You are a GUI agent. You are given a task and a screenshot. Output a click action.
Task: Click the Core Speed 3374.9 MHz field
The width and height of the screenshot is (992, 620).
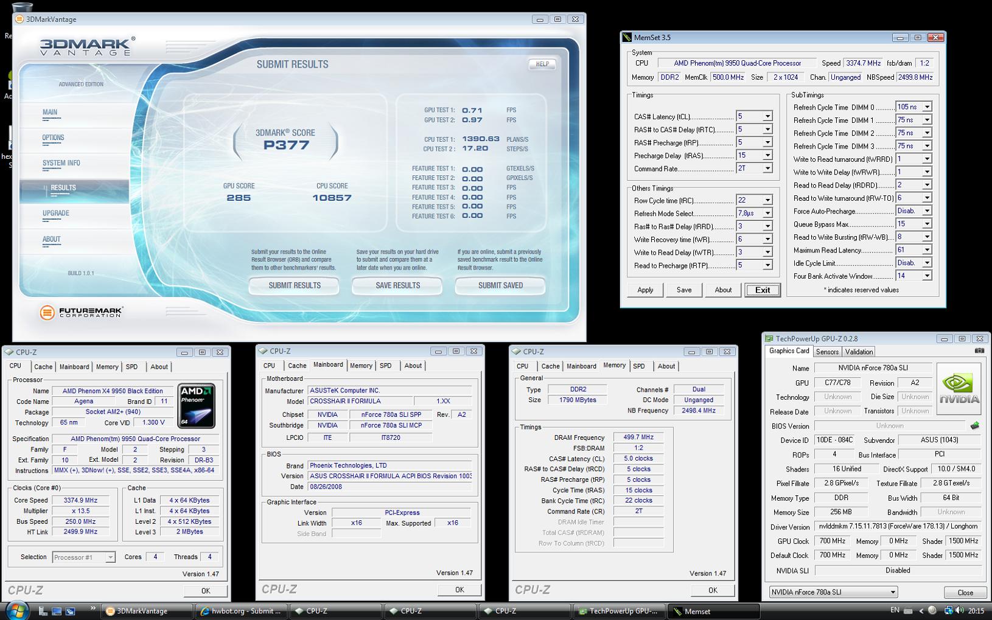[80, 500]
